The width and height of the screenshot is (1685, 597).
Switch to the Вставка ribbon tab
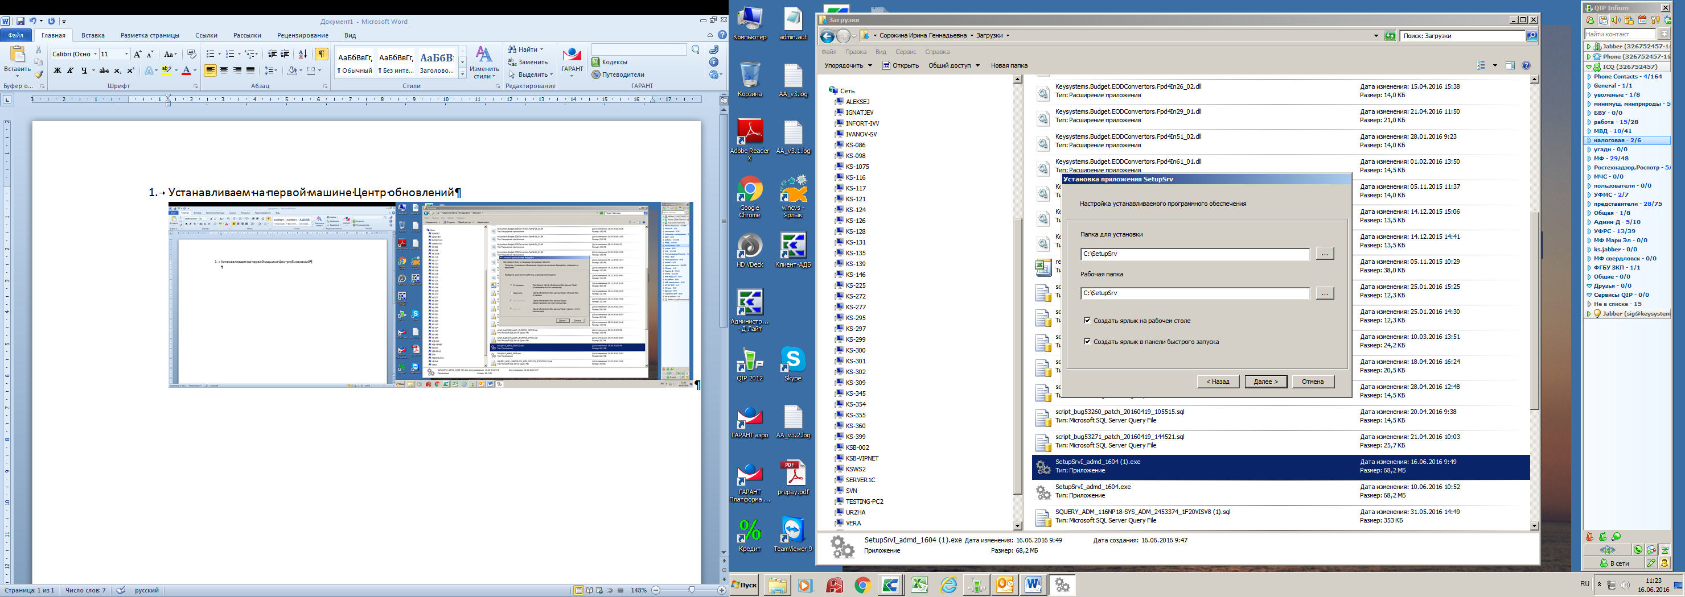[93, 35]
